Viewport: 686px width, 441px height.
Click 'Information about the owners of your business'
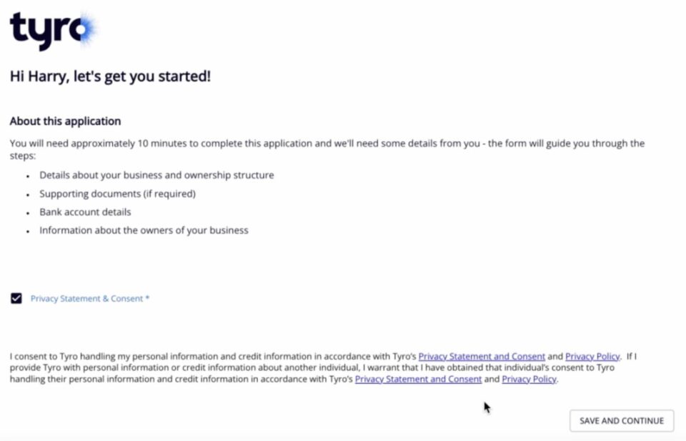coord(144,230)
